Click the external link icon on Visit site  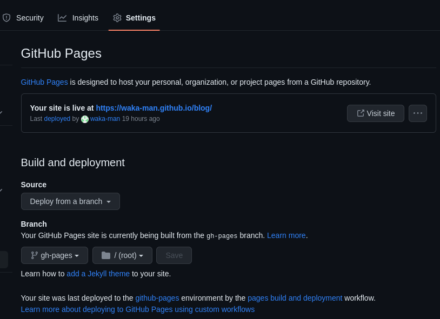361,113
